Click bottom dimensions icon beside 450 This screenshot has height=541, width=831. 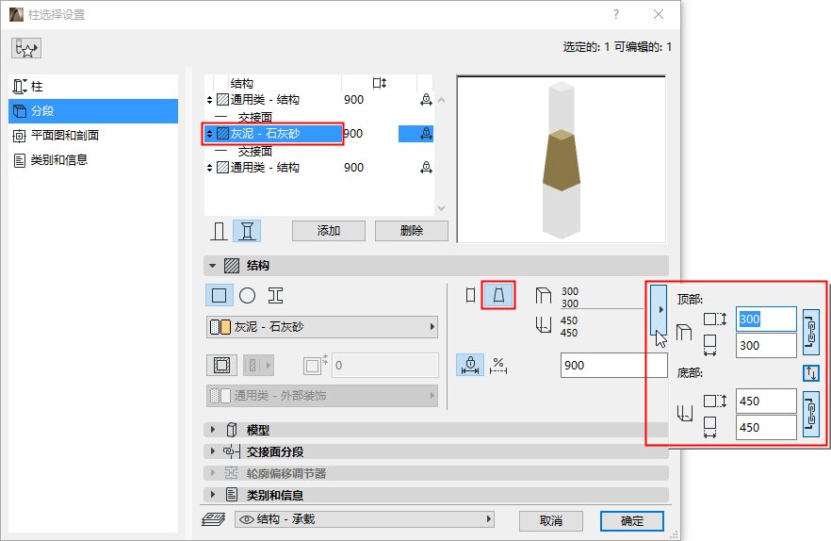544,324
